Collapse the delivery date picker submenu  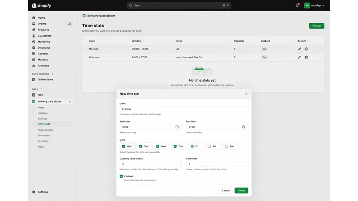click(70, 101)
